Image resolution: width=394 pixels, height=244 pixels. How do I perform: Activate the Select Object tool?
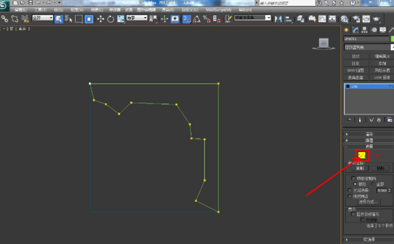[x=58, y=19]
